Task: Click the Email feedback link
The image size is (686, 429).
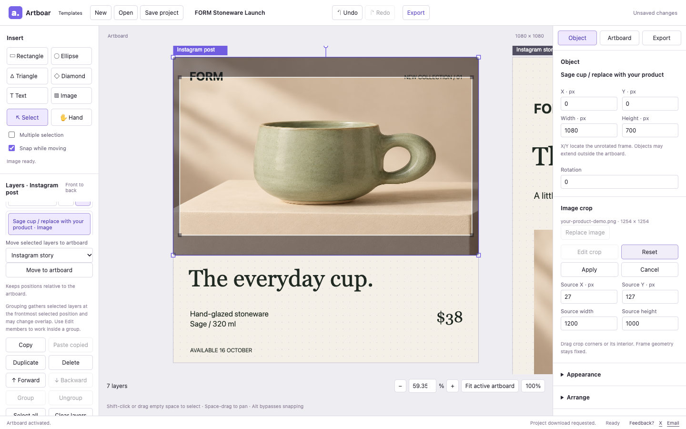Action: (673, 423)
